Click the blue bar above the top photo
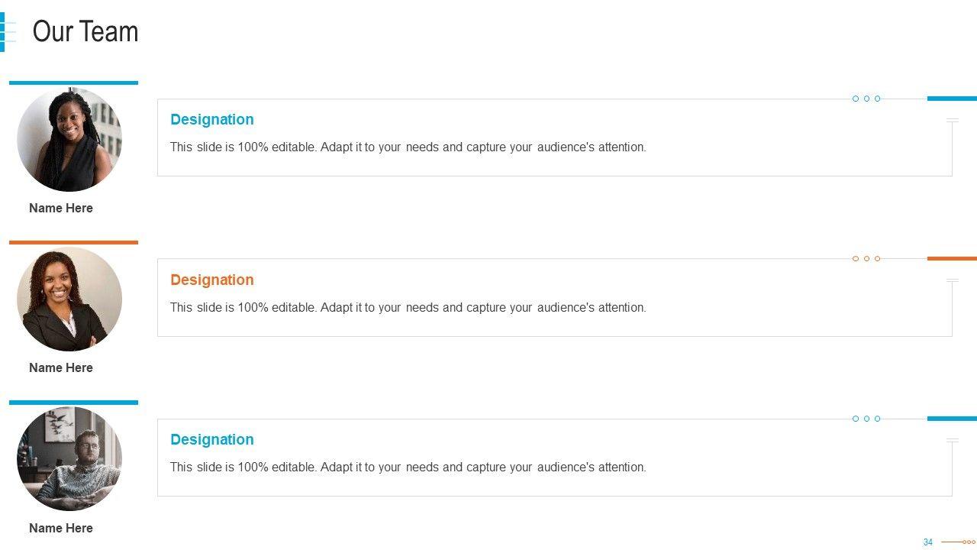This screenshot has height=550, width=977. tap(73, 82)
